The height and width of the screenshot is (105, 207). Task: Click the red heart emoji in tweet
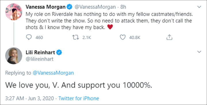[110, 27]
